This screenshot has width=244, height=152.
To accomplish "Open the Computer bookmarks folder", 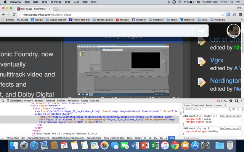I will click(156, 20).
